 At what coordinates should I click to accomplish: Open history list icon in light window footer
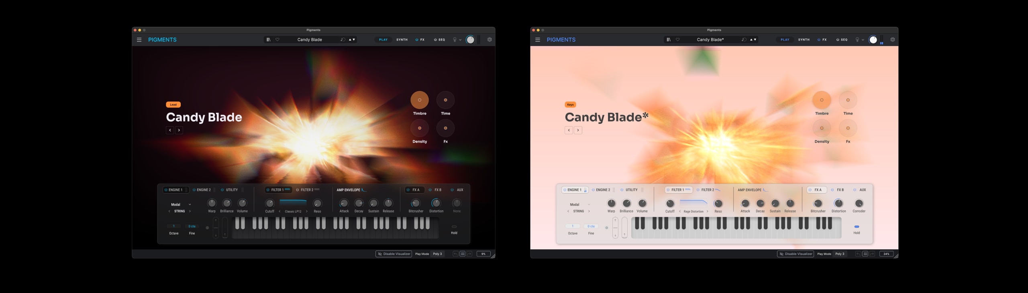[865, 254]
